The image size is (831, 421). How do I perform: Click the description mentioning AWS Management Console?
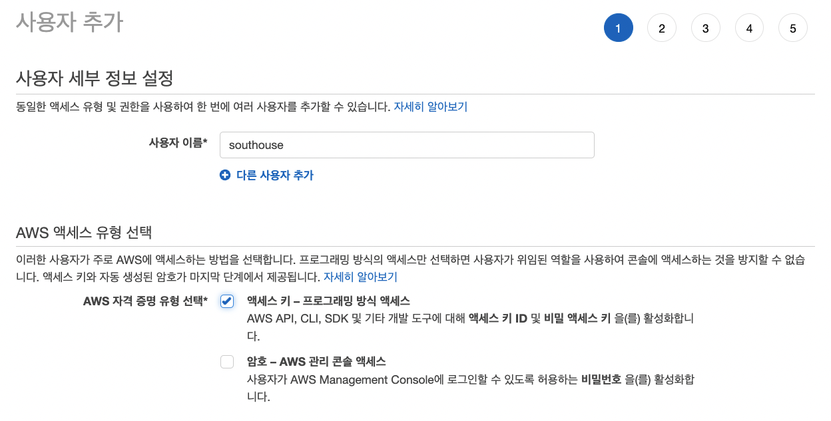[x=471, y=388]
